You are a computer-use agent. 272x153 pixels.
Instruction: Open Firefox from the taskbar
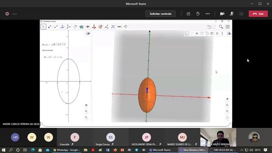[x=115, y=150]
